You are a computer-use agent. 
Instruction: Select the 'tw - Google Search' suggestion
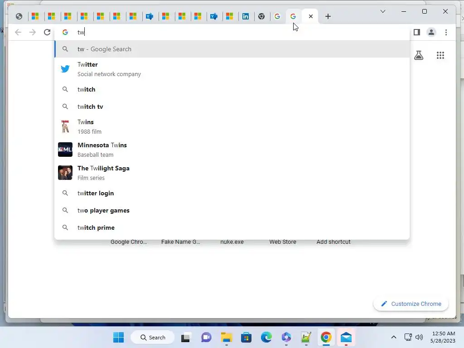coord(232,49)
